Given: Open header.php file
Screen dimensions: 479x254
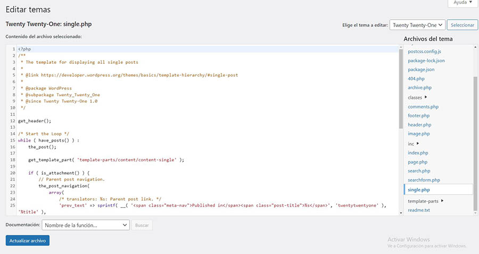Looking at the screenshot, I should (419, 125).
